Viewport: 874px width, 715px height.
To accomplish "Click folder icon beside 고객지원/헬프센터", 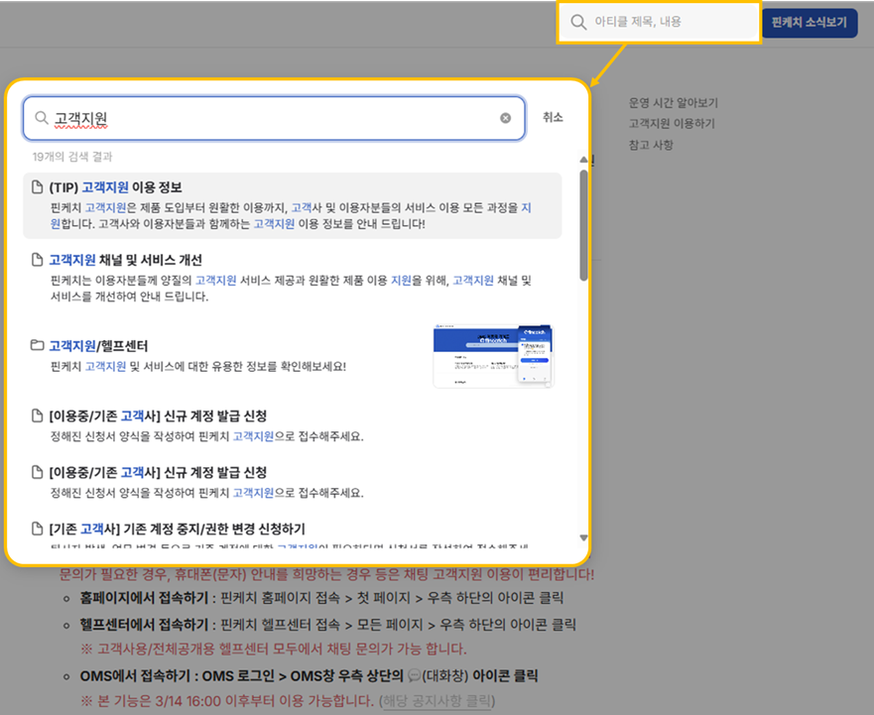I will tap(38, 345).
